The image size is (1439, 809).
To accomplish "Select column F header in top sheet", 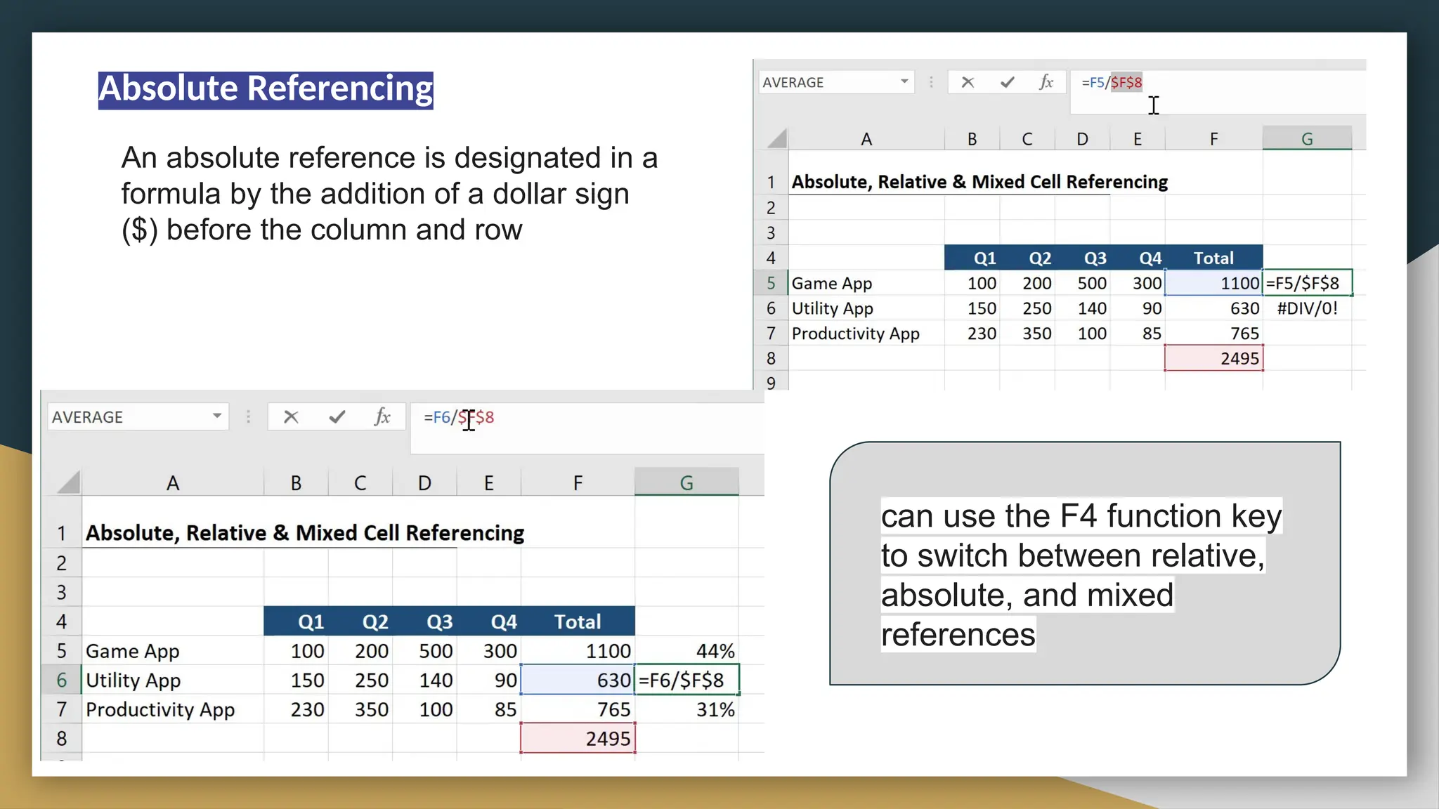I will [x=1213, y=139].
